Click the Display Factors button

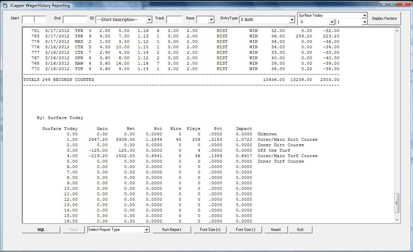coord(384,18)
